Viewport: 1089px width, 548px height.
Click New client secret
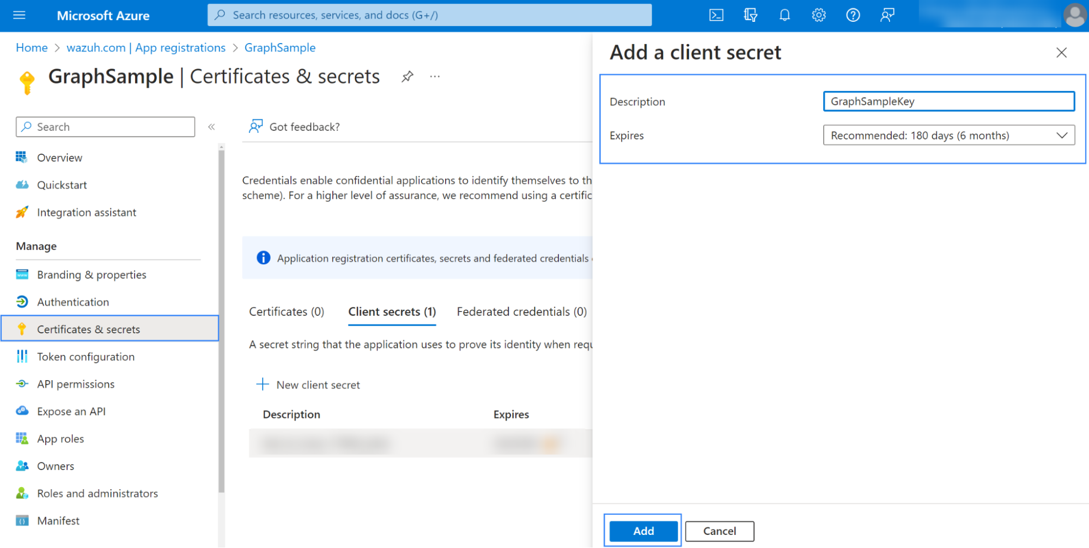(308, 385)
